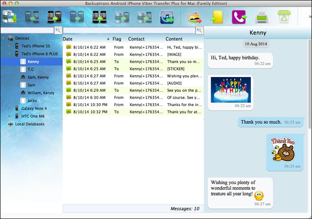Click the green recycle bin delete icon
Viewport: 312px width, 219px height.
point(284,17)
